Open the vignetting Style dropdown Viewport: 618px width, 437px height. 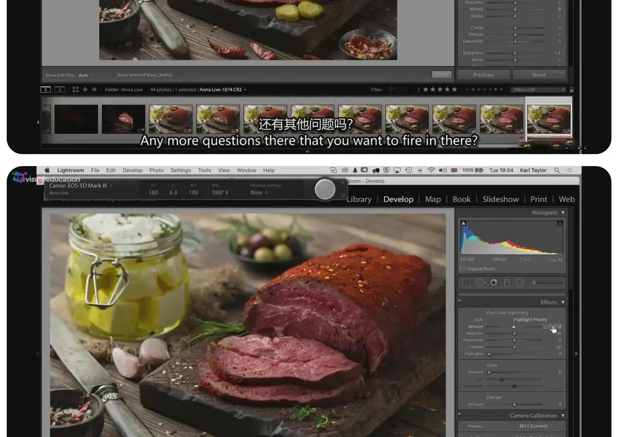(532, 320)
